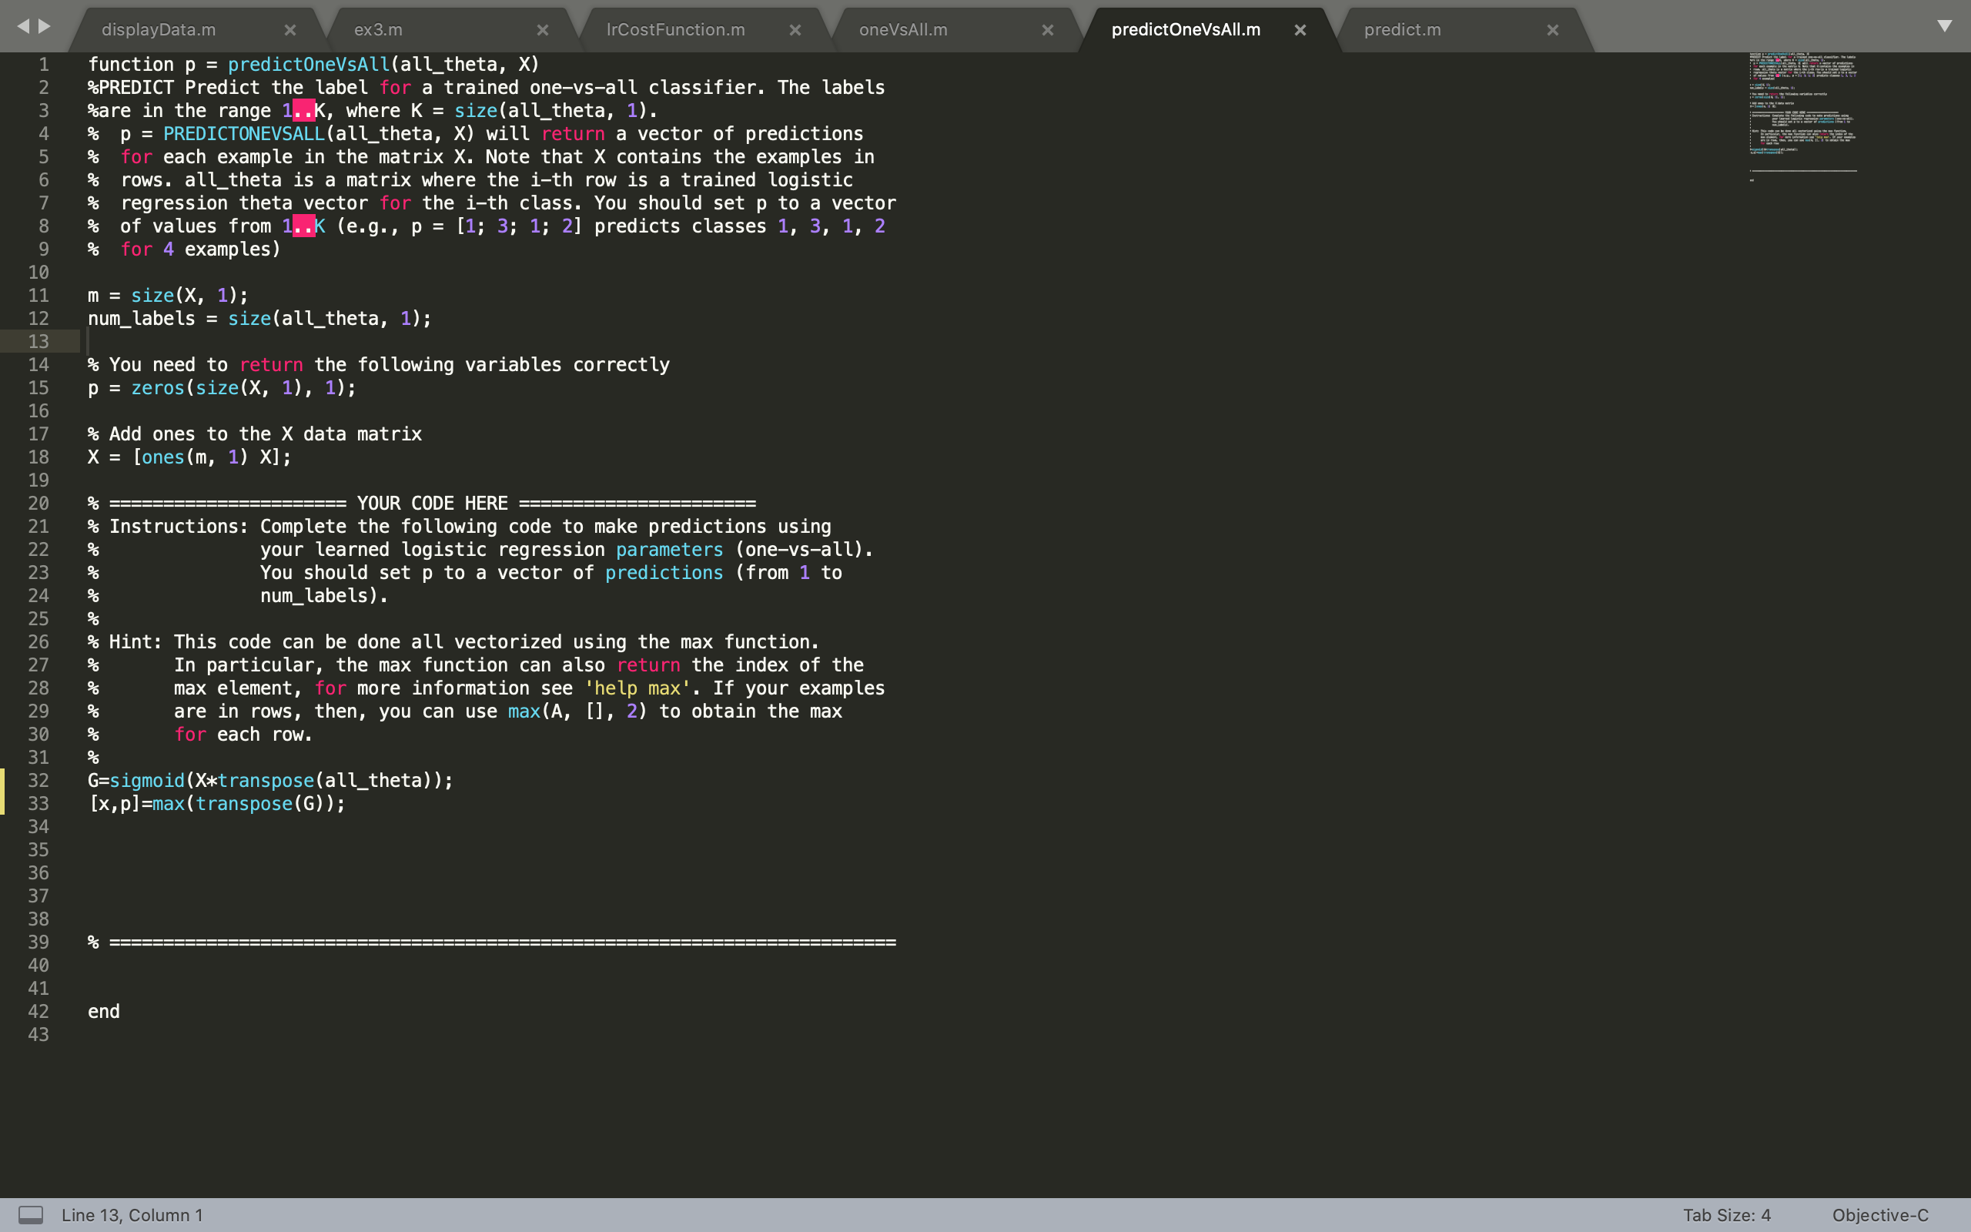Open the tab list dropdown arrow

[1944, 26]
